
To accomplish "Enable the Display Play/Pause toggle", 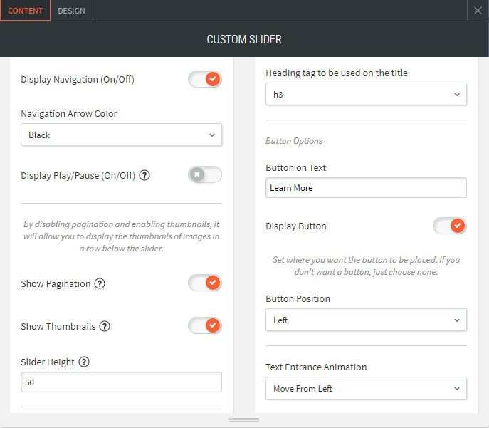I will pyautogui.click(x=205, y=175).
